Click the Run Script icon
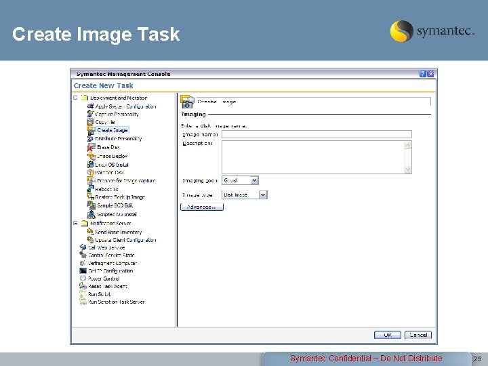The width and height of the screenshot is (488, 366). [x=83, y=293]
